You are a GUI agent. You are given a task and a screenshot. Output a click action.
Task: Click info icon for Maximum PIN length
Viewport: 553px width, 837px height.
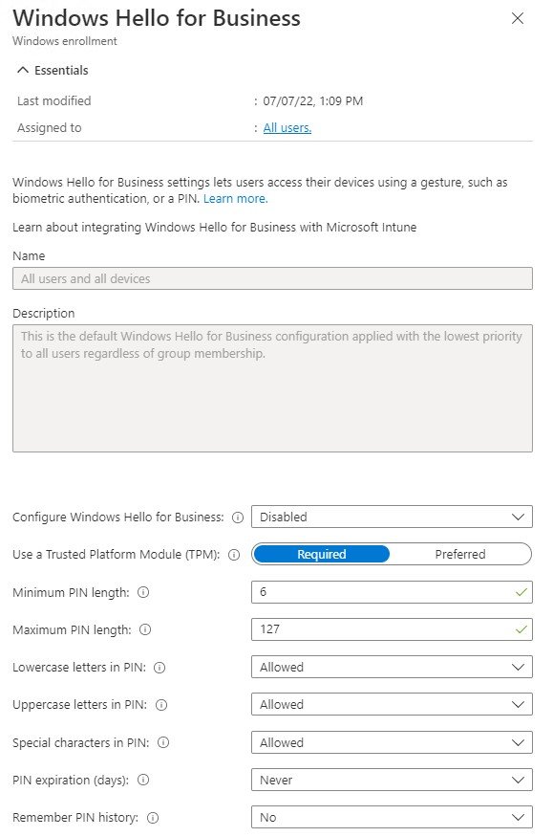point(145,629)
